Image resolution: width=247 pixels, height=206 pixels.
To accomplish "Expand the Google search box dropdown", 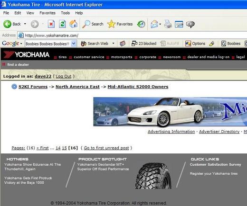I will point(74,44).
